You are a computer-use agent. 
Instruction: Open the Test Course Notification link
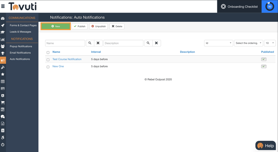point(67,59)
